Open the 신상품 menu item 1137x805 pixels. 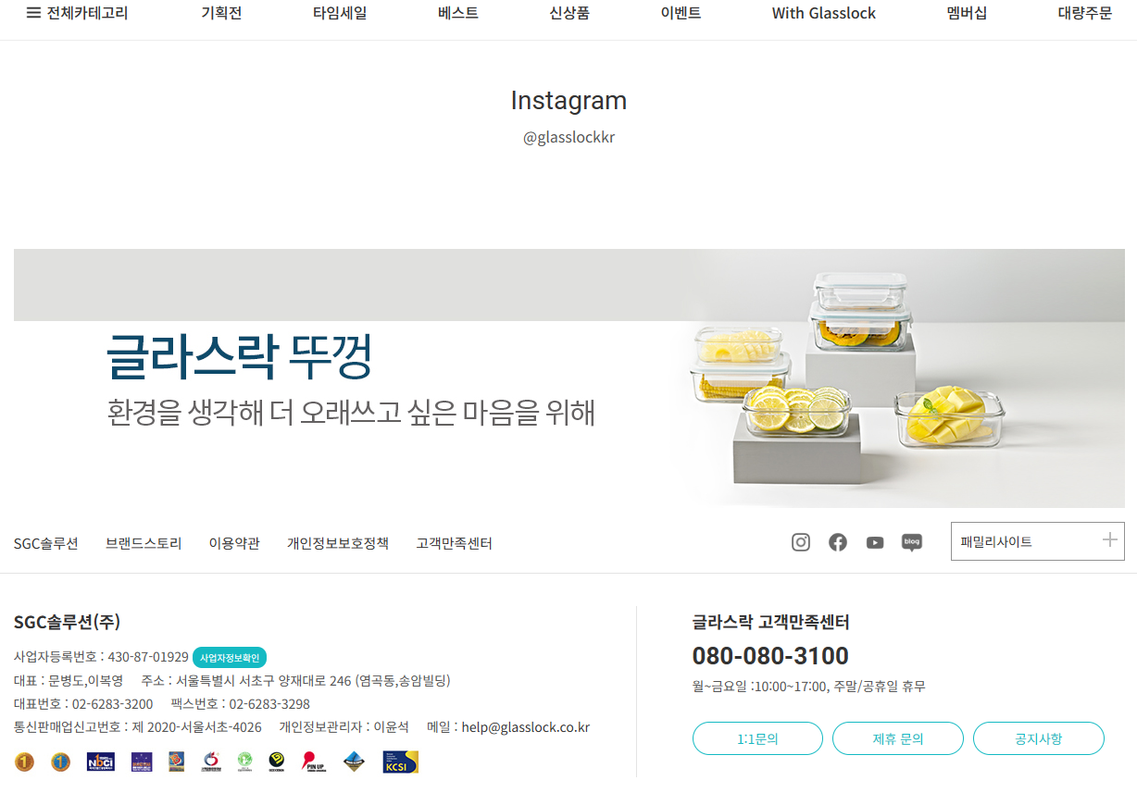point(569,13)
